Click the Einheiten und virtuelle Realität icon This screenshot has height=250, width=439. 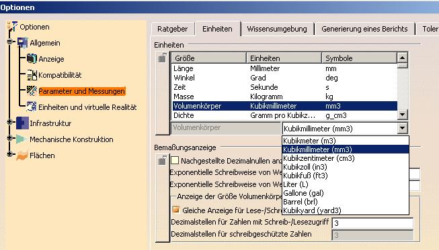click(x=32, y=107)
